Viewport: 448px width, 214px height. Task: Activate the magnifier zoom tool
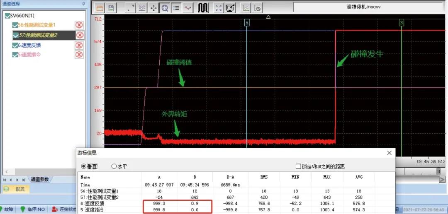(x=165, y=8)
